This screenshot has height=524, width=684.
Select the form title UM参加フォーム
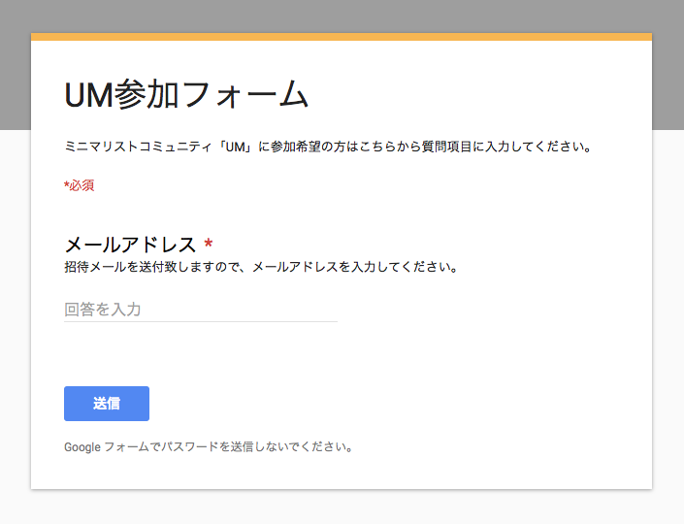tap(186, 94)
